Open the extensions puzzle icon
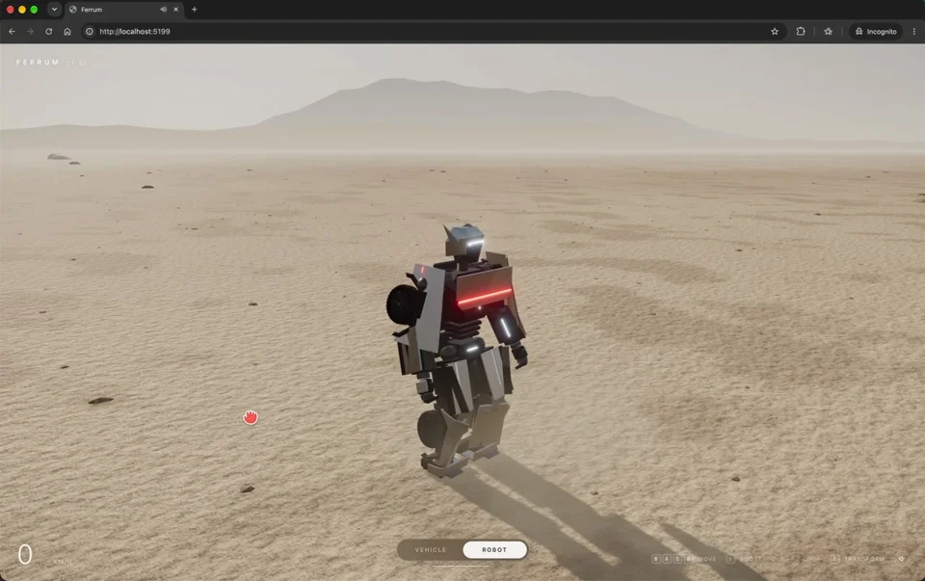This screenshot has height=581, width=925. (x=801, y=31)
